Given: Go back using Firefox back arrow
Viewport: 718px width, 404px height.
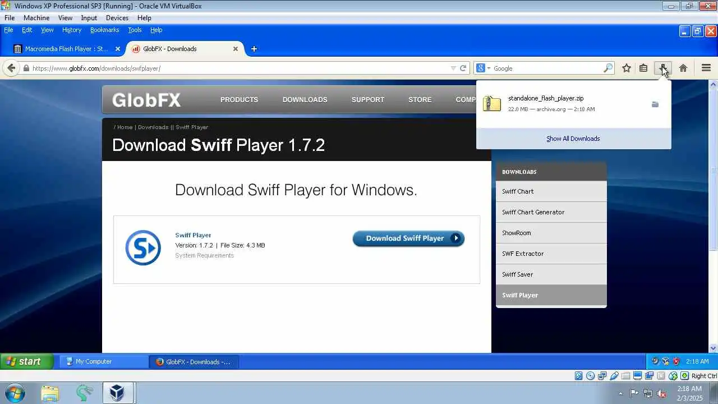Looking at the screenshot, I should click(x=11, y=68).
